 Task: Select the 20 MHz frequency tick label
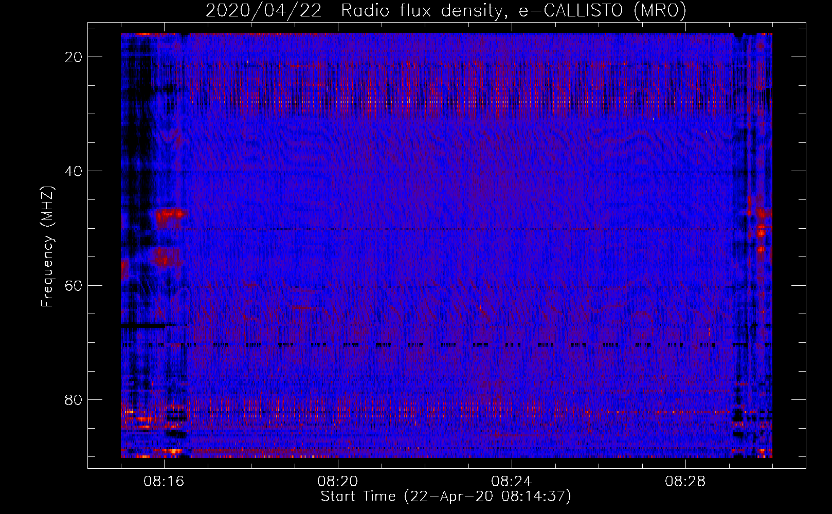(74, 57)
